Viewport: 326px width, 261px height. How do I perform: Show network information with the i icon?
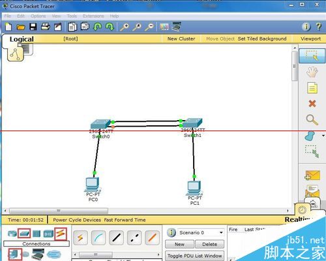[x=306, y=27]
